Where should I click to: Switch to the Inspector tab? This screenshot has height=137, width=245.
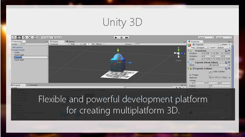[195, 42]
